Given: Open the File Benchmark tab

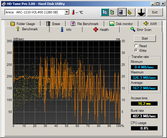Looking at the screenshot, I should [85, 24].
